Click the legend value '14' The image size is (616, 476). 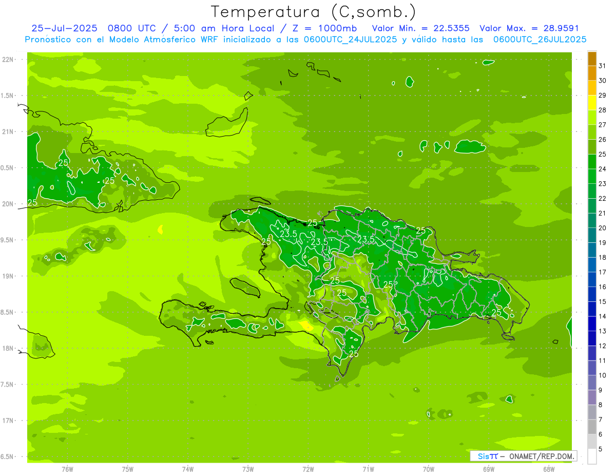point(603,316)
